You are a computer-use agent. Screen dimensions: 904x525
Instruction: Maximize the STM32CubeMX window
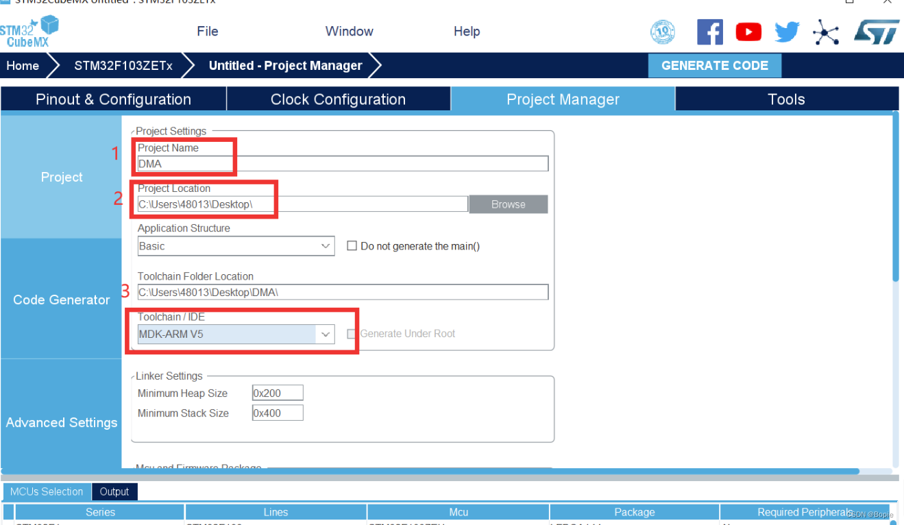[x=850, y=1]
